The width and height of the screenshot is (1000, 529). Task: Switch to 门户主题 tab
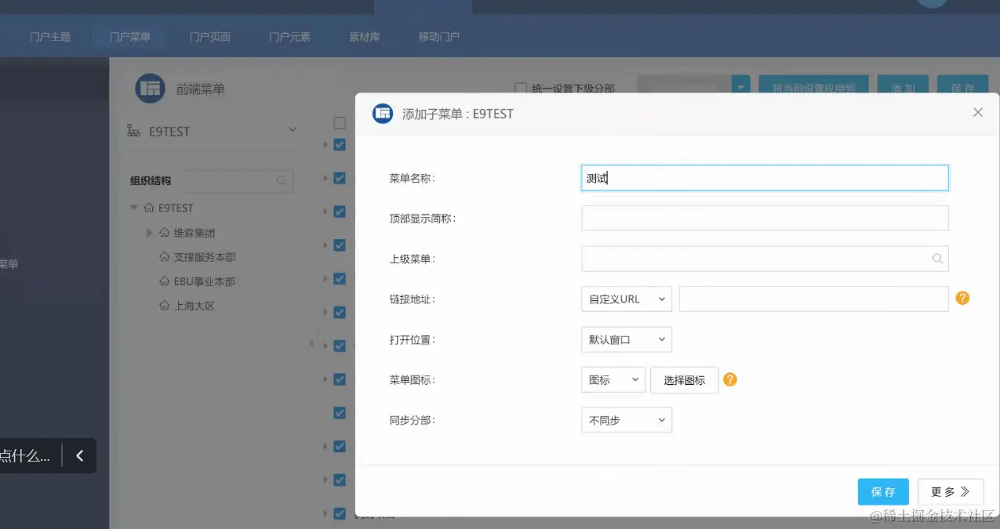tap(50, 37)
